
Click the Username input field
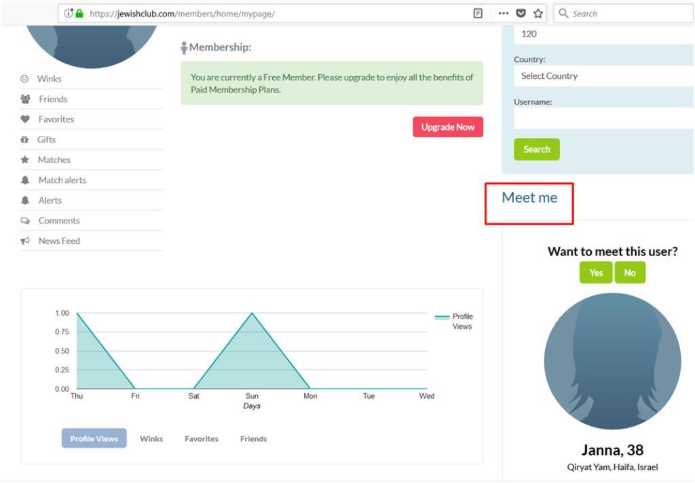(x=603, y=118)
